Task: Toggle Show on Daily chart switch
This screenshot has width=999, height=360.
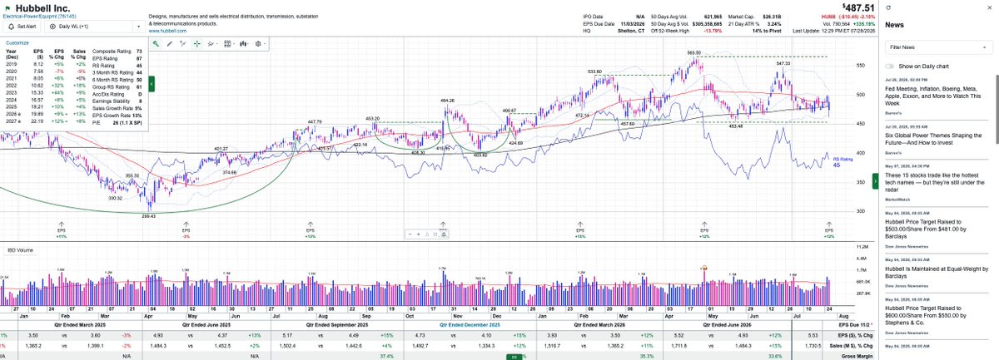Action: (890, 66)
